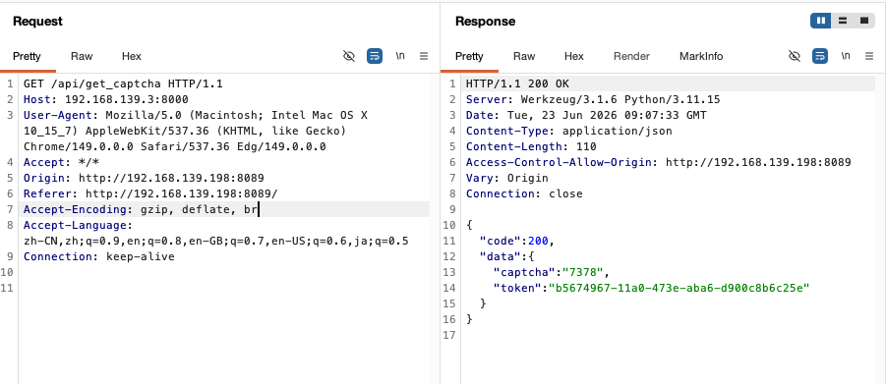
Task: Toggle word wrap icon in Response panel
Action: coord(820,56)
